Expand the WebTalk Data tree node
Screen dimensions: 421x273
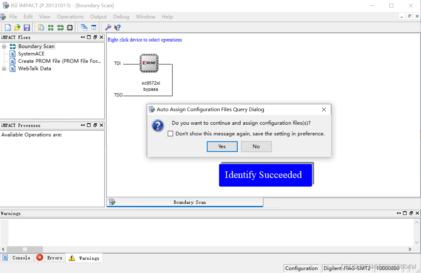pyautogui.click(x=4, y=69)
